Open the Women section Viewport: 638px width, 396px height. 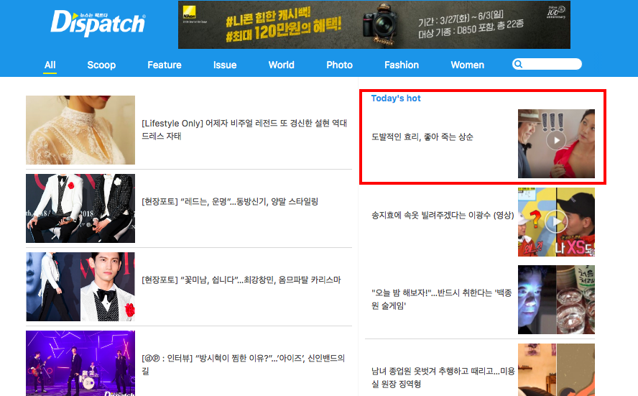pos(468,65)
